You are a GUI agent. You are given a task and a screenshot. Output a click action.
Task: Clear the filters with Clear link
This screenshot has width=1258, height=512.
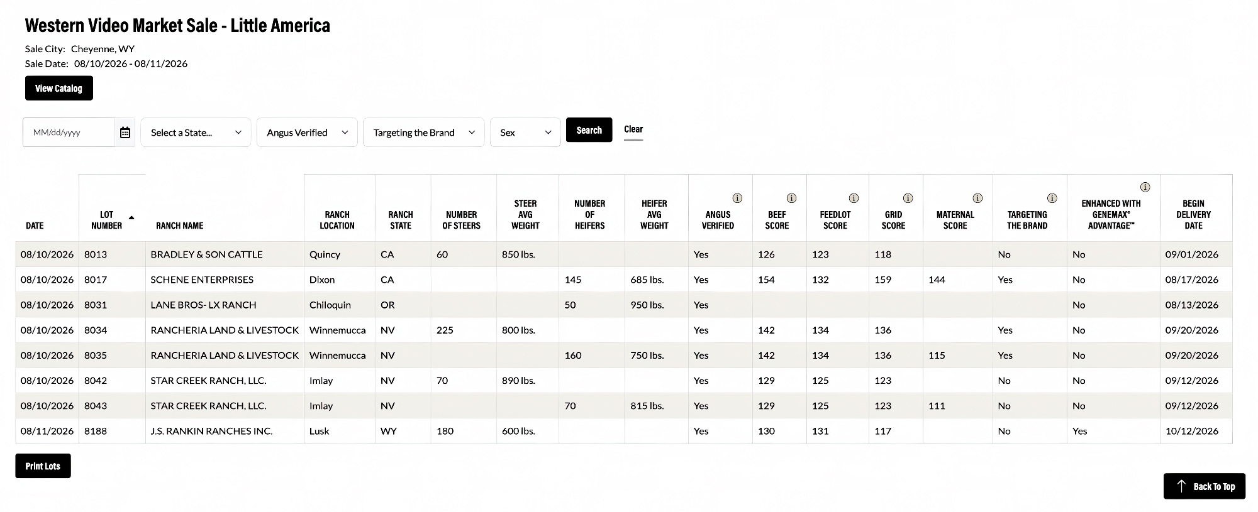pos(633,129)
